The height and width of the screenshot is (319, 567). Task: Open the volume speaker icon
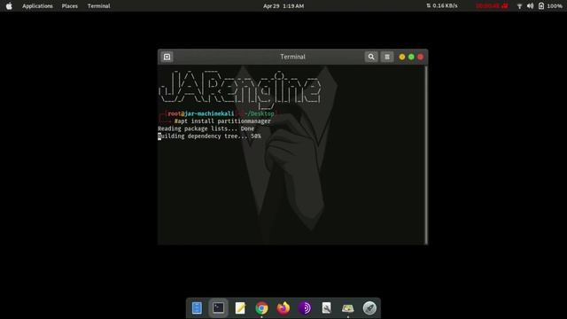coord(530,6)
